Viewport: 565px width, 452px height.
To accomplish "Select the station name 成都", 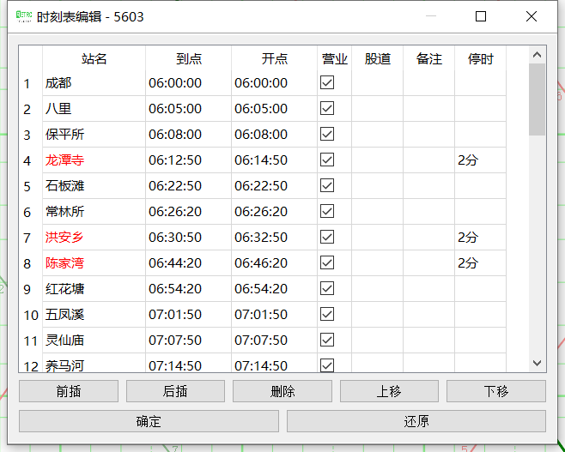I will click(58, 83).
